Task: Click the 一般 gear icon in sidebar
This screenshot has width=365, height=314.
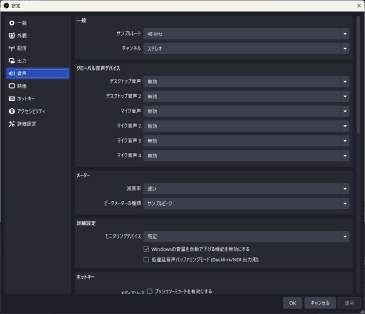Action: tap(12, 23)
